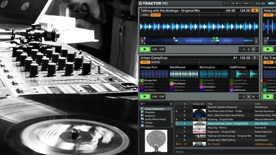276x155 pixels.
Task: Clear the browser search field icon
Action: click(x=171, y=104)
